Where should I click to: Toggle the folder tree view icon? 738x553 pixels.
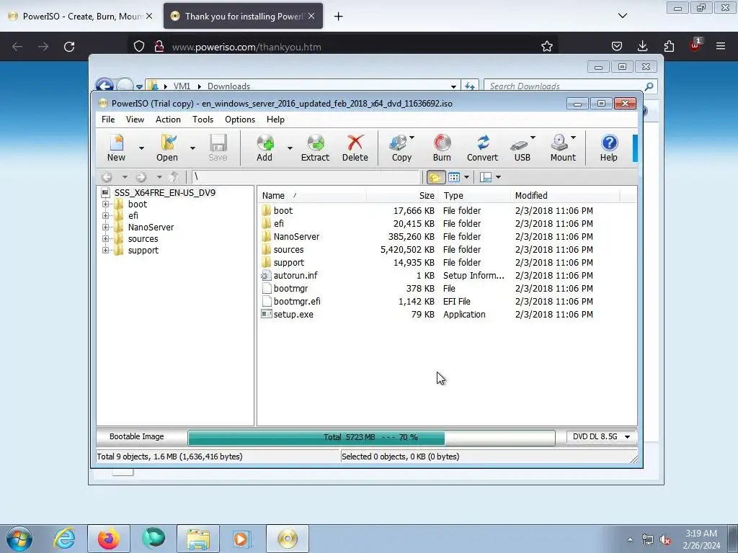435,177
